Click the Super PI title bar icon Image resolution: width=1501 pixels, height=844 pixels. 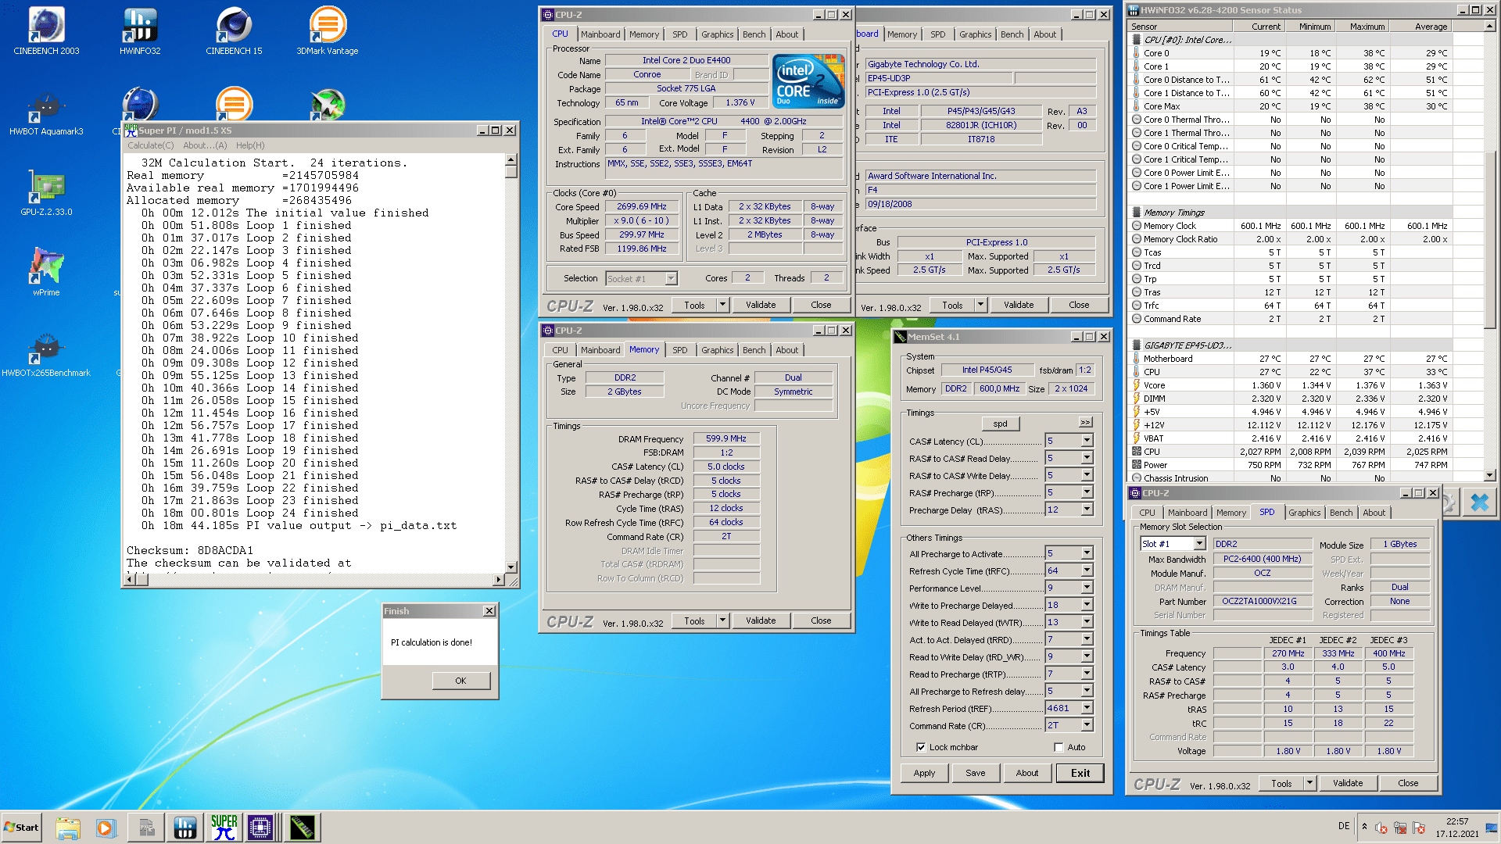(x=131, y=131)
